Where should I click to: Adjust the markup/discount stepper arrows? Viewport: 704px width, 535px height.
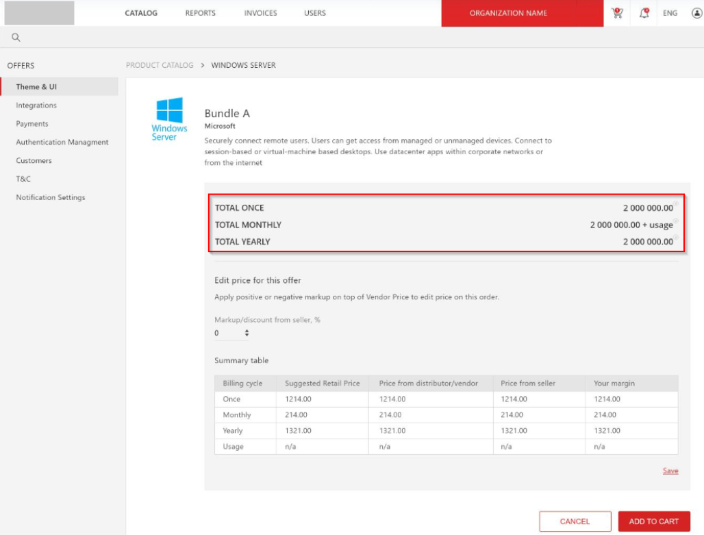(247, 333)
